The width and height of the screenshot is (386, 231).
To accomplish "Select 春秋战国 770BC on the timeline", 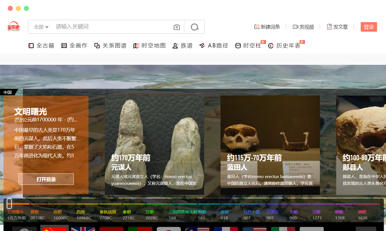I will click(x=108, y=215).
